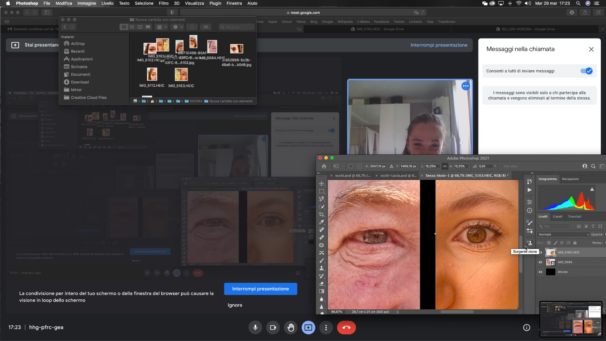606x341 pixels.
Task: Click histogram warning triangle icon
Action: pyautogui.click(x=592, y=189)
